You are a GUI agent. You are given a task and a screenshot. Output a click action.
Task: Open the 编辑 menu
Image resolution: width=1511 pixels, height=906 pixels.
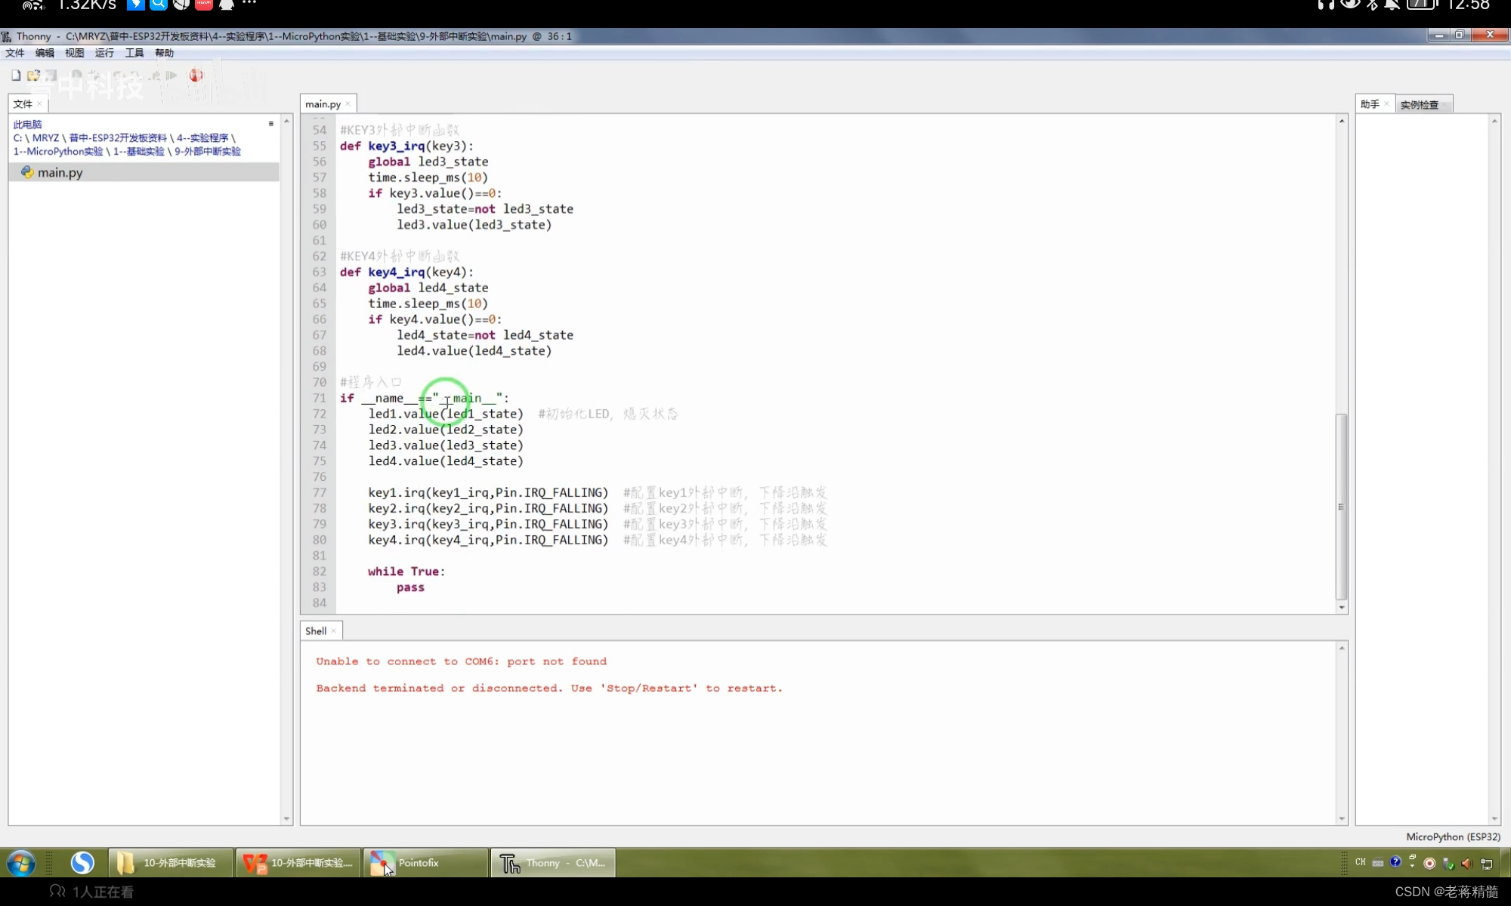click(x=45, y=53)
